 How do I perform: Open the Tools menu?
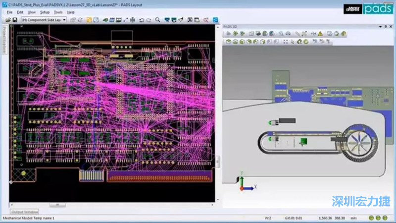click(58, 11)
